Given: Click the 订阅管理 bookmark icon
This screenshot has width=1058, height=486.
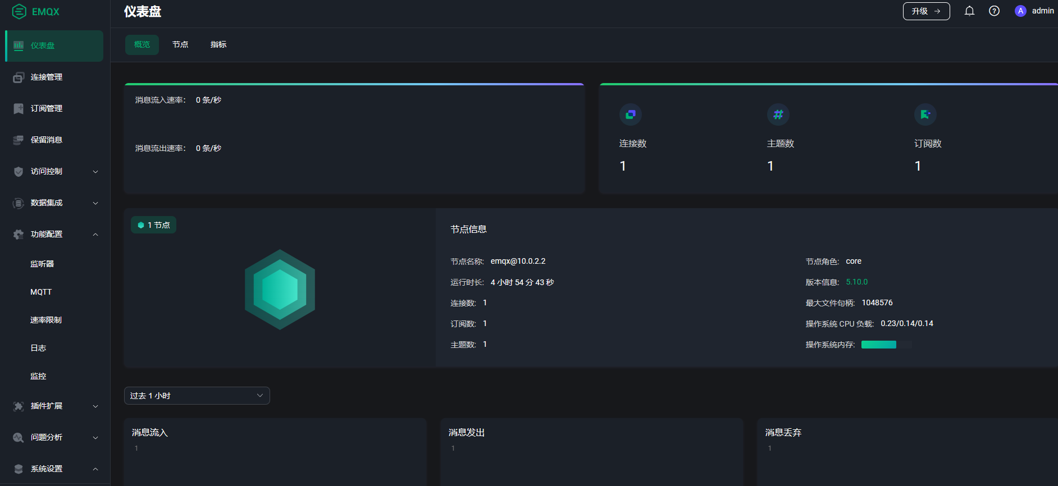Looking at the screenshot, I should pos(19,109).
